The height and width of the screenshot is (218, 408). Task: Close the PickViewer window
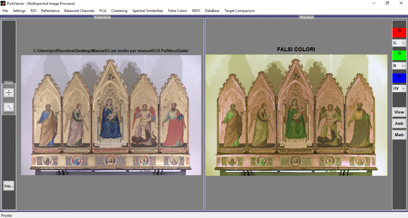[x=401, y=3]
